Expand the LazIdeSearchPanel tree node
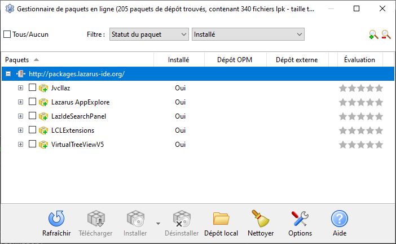The width and height of the screenshot is (396, 244). click(x=20, y=116)
